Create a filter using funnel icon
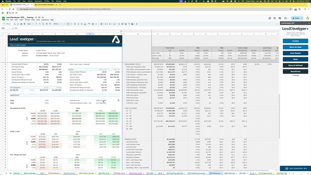This screenshot has width=311, height=175. coord(129,24)
